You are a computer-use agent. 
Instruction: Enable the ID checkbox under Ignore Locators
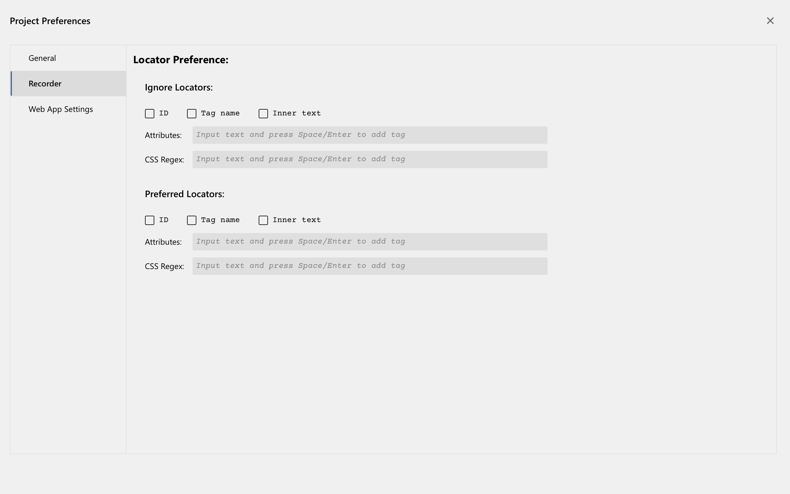pyautogui.click(x=150, y=113)
